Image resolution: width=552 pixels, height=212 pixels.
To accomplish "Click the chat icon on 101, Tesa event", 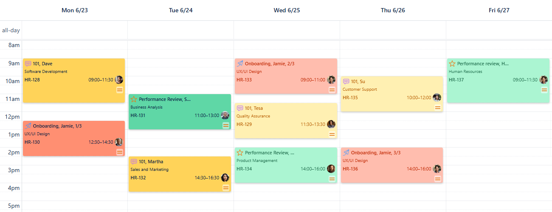I will [240, 108].
